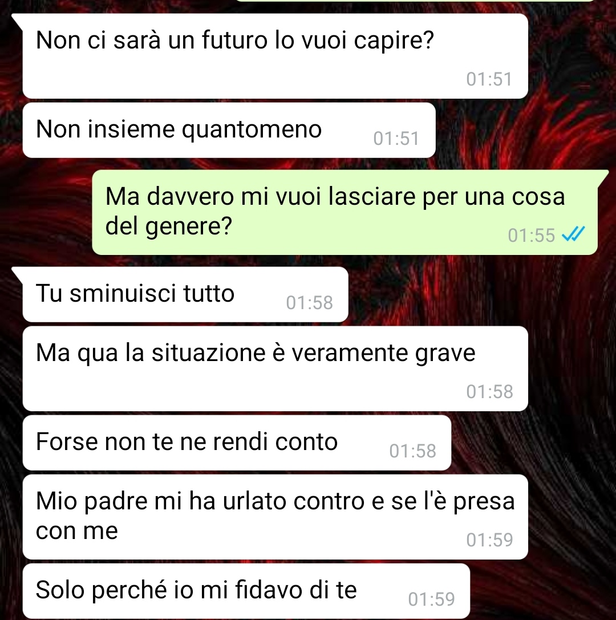Select the 'Mio padre mi ha urlato contro' message
Screen dimensions: 616x620
[x=275, y=517]
